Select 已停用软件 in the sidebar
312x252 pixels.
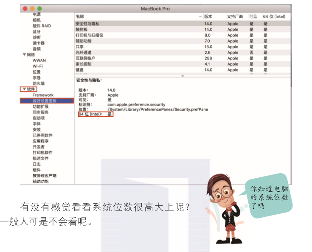click(x=42, y=135)
